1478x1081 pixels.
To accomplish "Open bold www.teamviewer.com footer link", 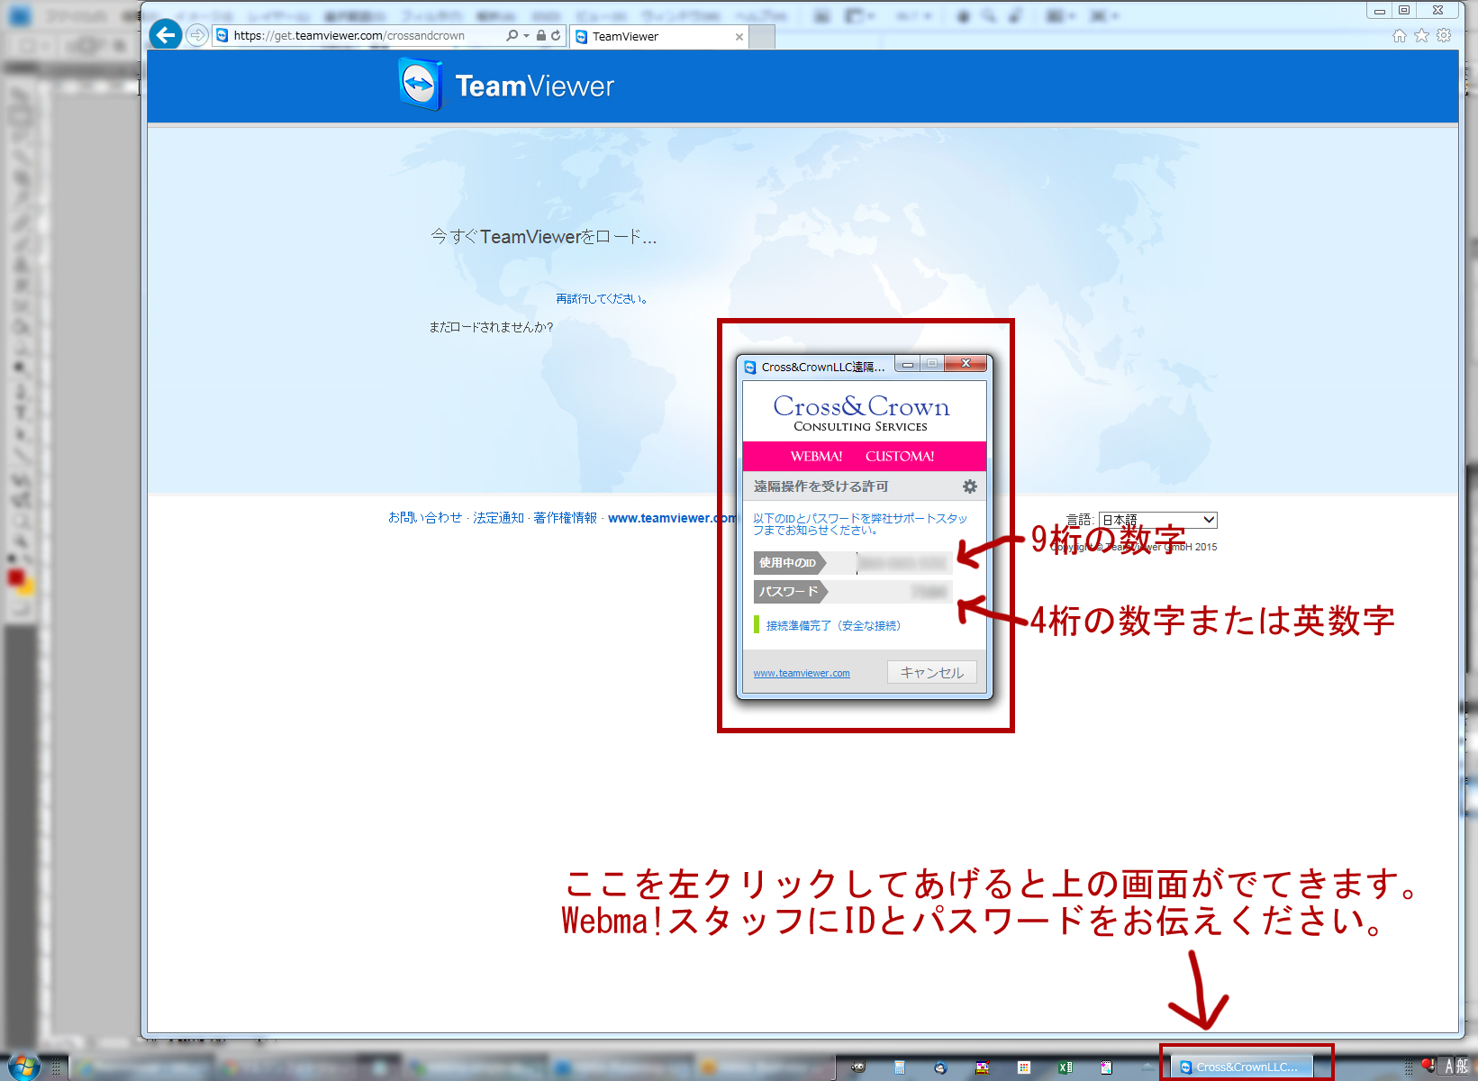I will [672, 517].
